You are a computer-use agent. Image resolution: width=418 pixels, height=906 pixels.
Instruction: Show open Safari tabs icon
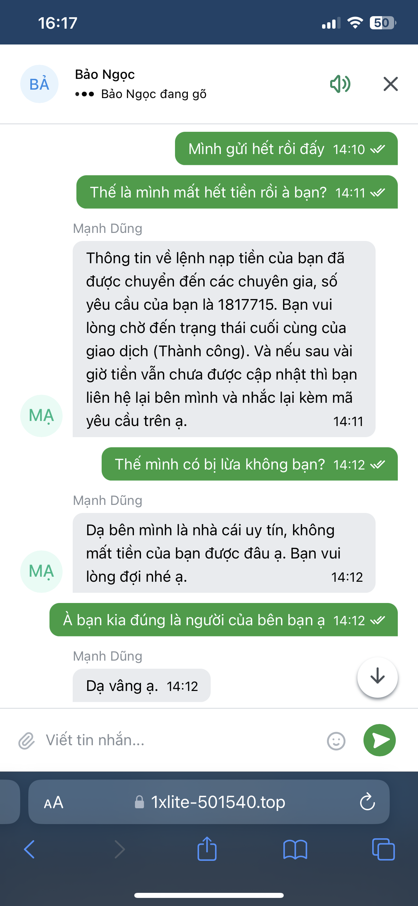tap(383, 849)
